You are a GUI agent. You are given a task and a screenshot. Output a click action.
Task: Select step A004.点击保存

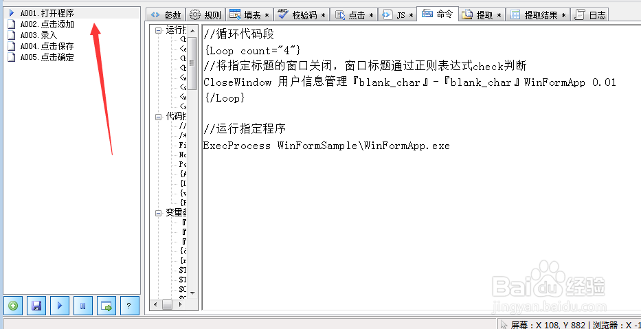pos(47,46)
